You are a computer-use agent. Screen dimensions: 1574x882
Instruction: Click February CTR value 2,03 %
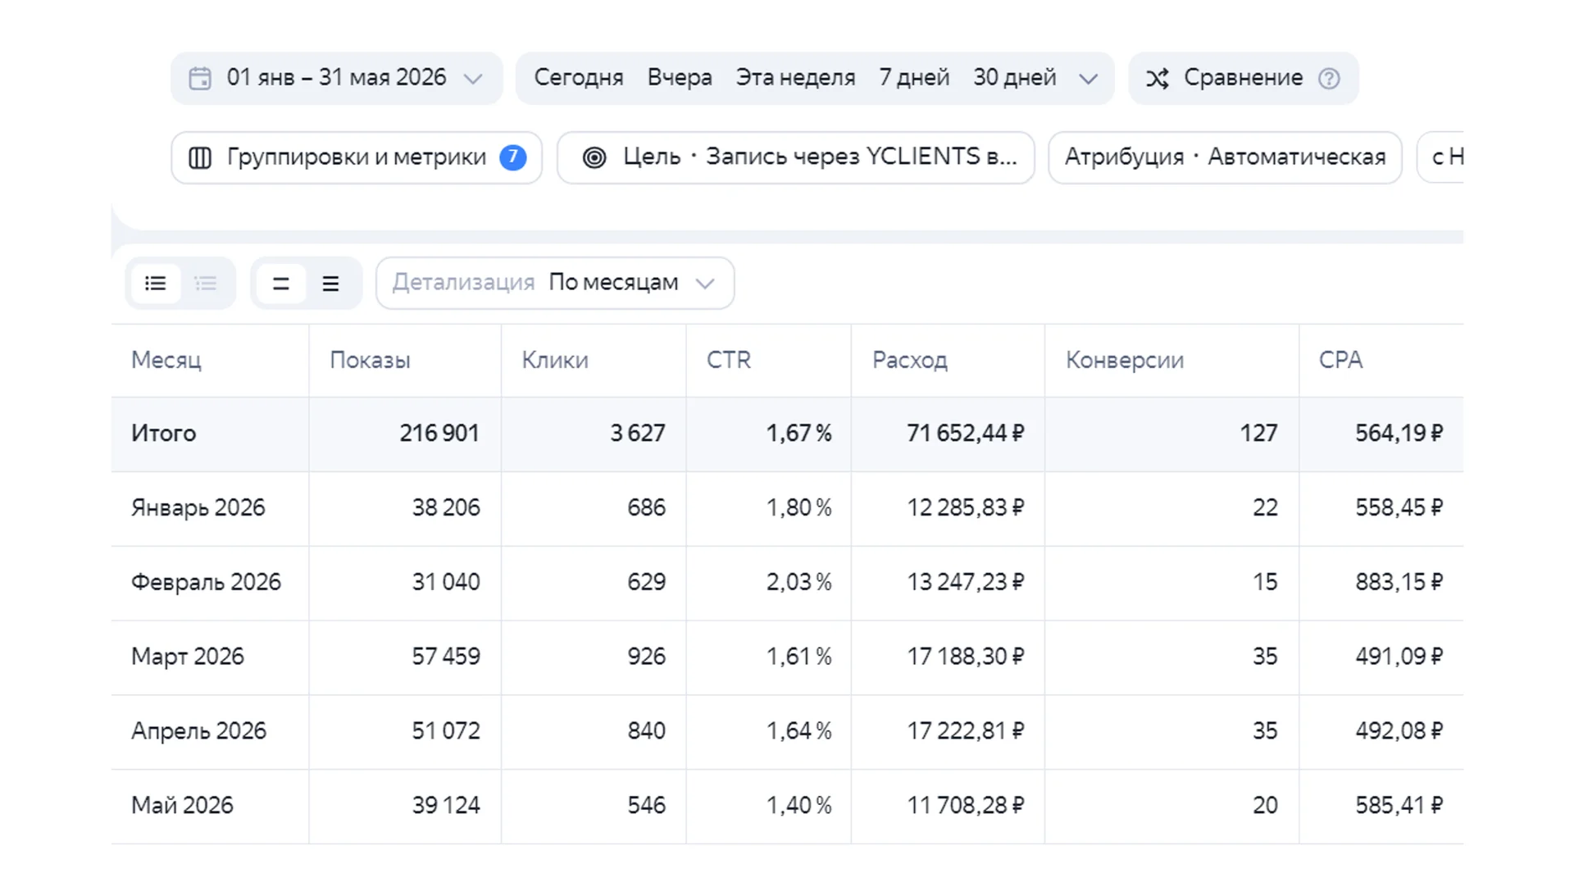point(799,583)
